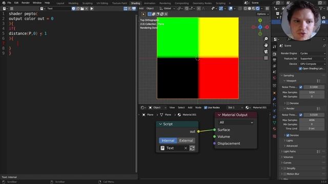
Task: Disable Render Denoise checkbox
Action: click(x=288, y=135)
